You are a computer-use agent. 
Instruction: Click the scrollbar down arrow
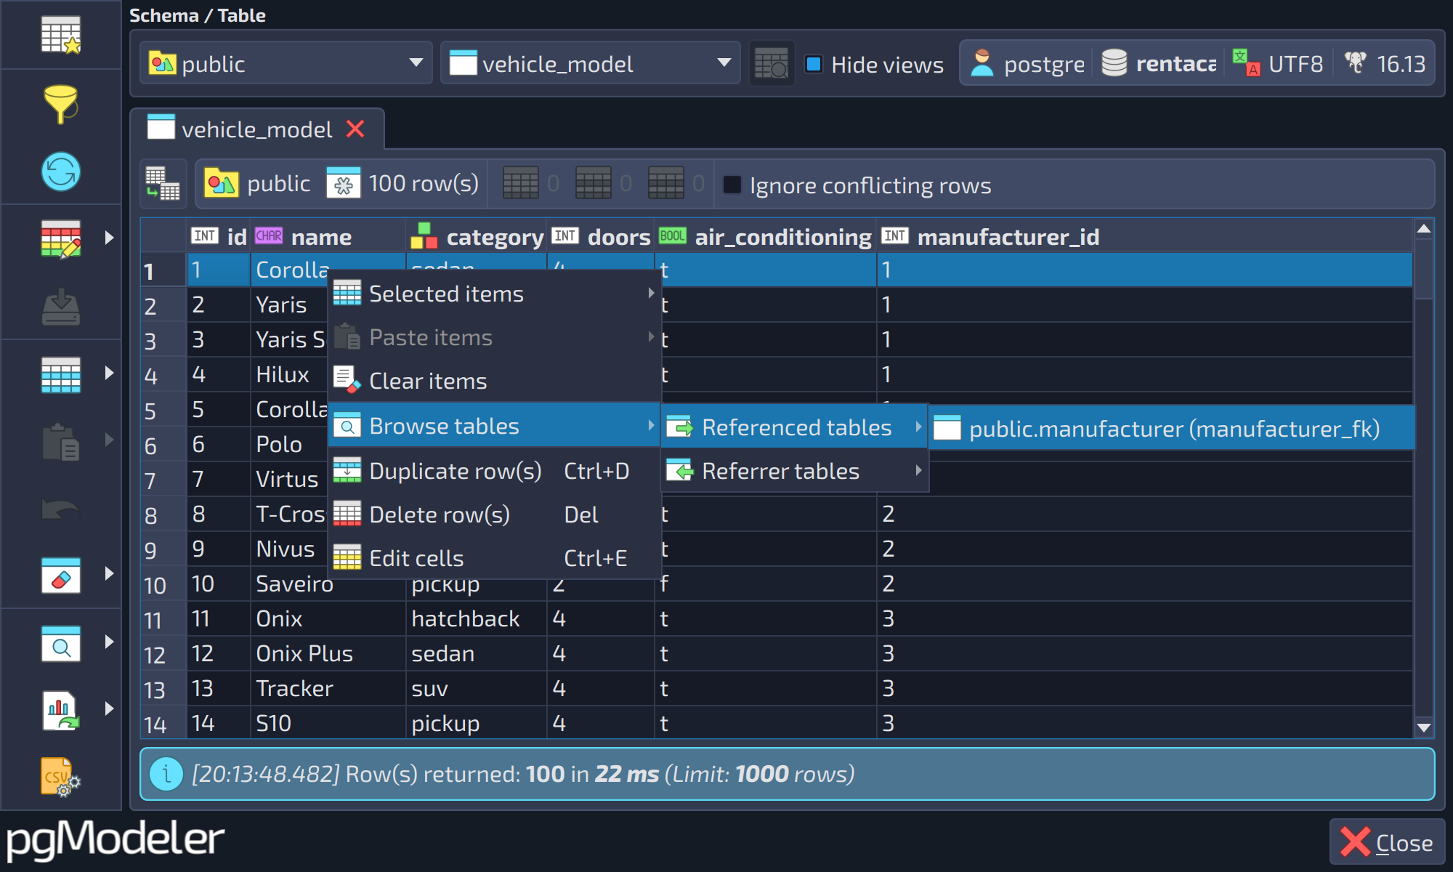pos(1424,727)
